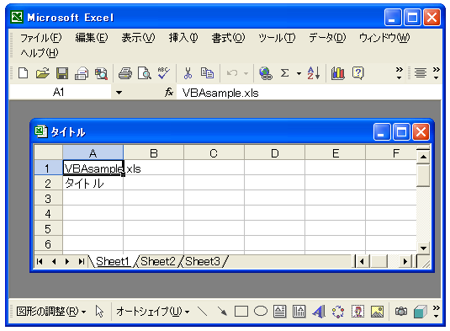This screenshot has width=450, height=331.
Task: Switch to the Sheet2 tab
Action: tap(157, 261)
